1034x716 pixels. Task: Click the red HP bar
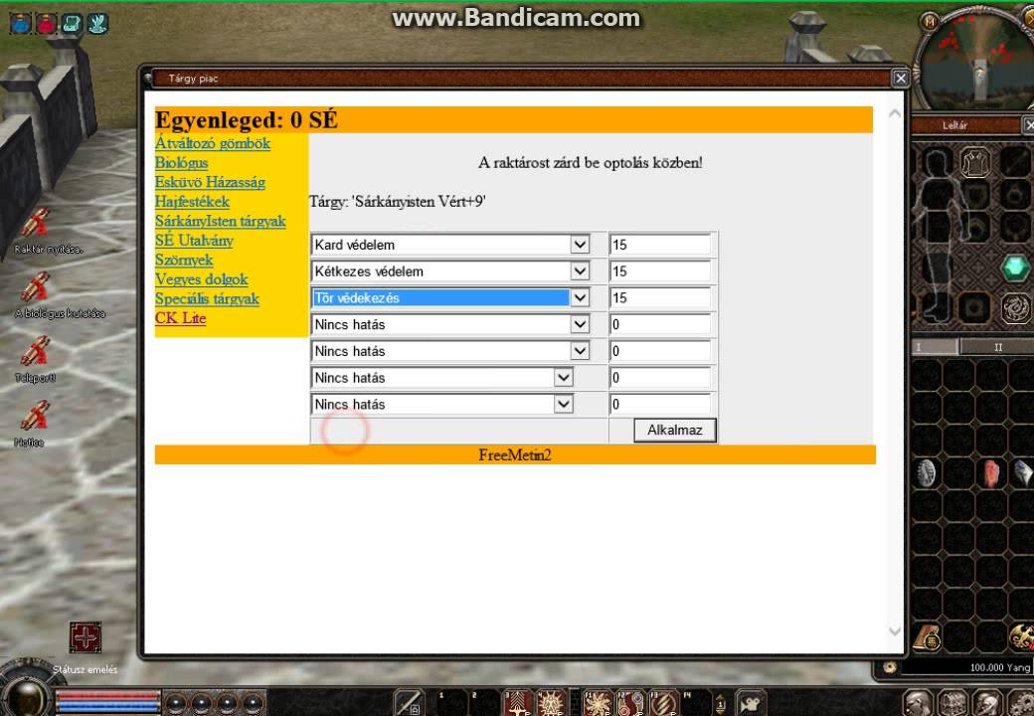click(108, 696)
